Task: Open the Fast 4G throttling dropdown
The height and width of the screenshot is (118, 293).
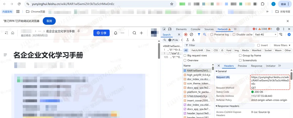Action: click(x=266, y=34)
